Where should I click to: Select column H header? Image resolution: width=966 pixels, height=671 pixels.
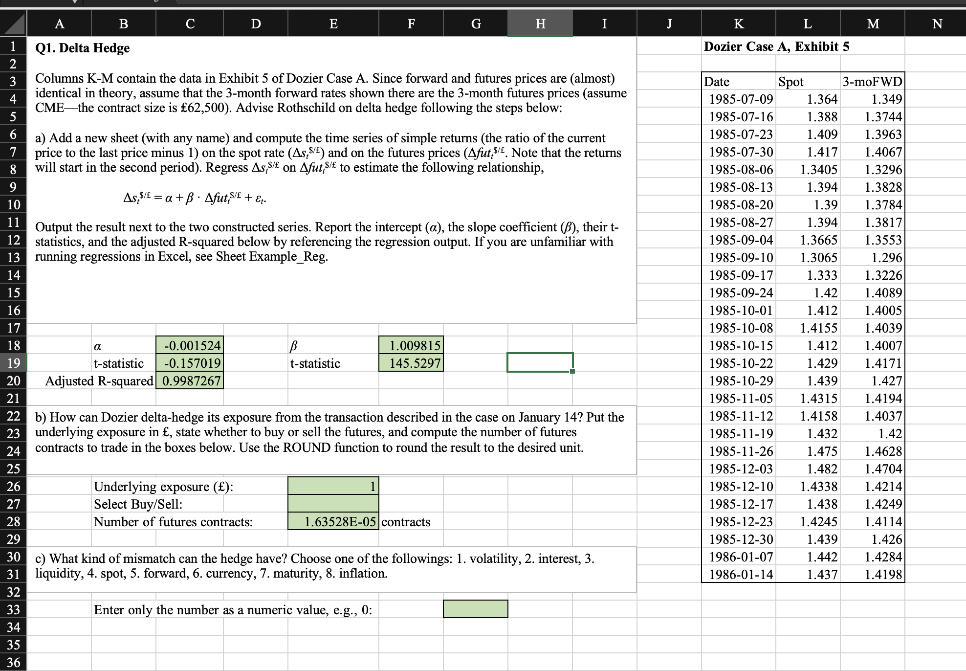(x=540, y=24)
